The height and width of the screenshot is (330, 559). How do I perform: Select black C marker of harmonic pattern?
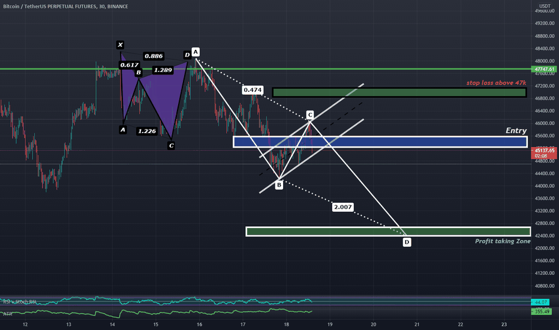pyautogui.click(x=171, y=146)
